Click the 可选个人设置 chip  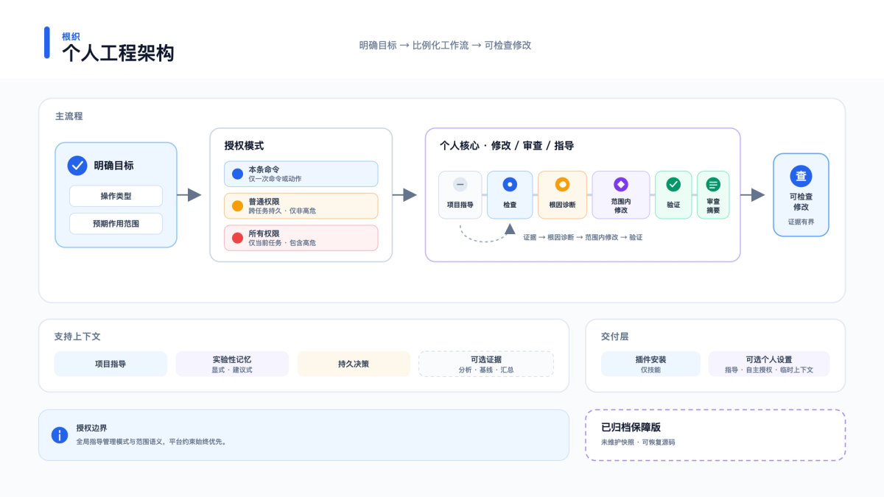point(769,364)
